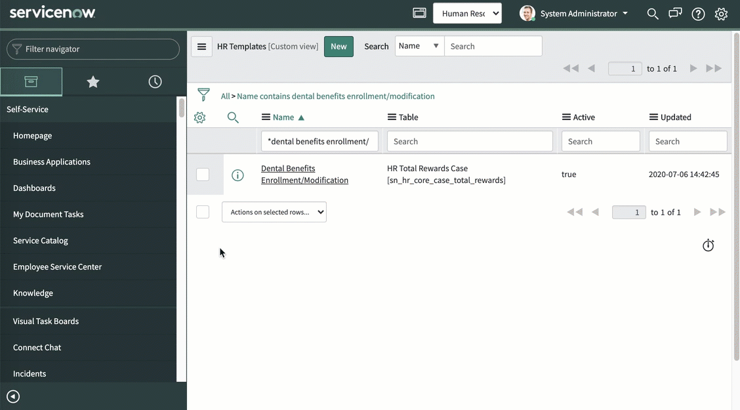
Task: Open Actions on selected rows dropdown
Action: coord(274,212)
